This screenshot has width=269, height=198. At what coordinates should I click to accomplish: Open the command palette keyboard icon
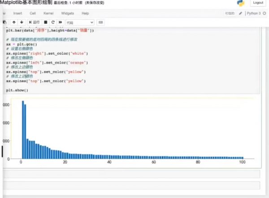pos(100,22)
